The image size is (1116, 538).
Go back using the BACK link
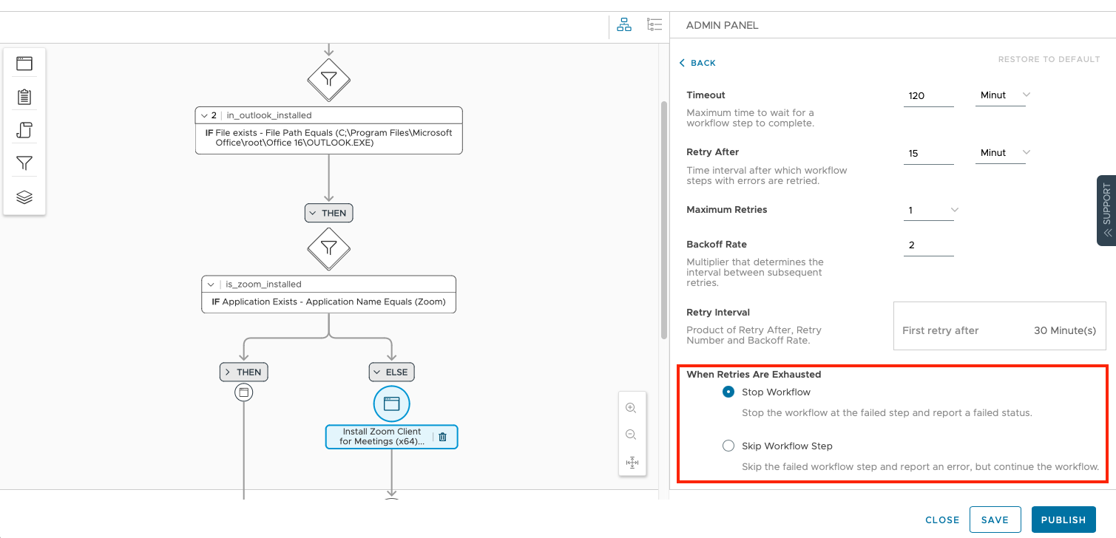[x=697, y=63]
